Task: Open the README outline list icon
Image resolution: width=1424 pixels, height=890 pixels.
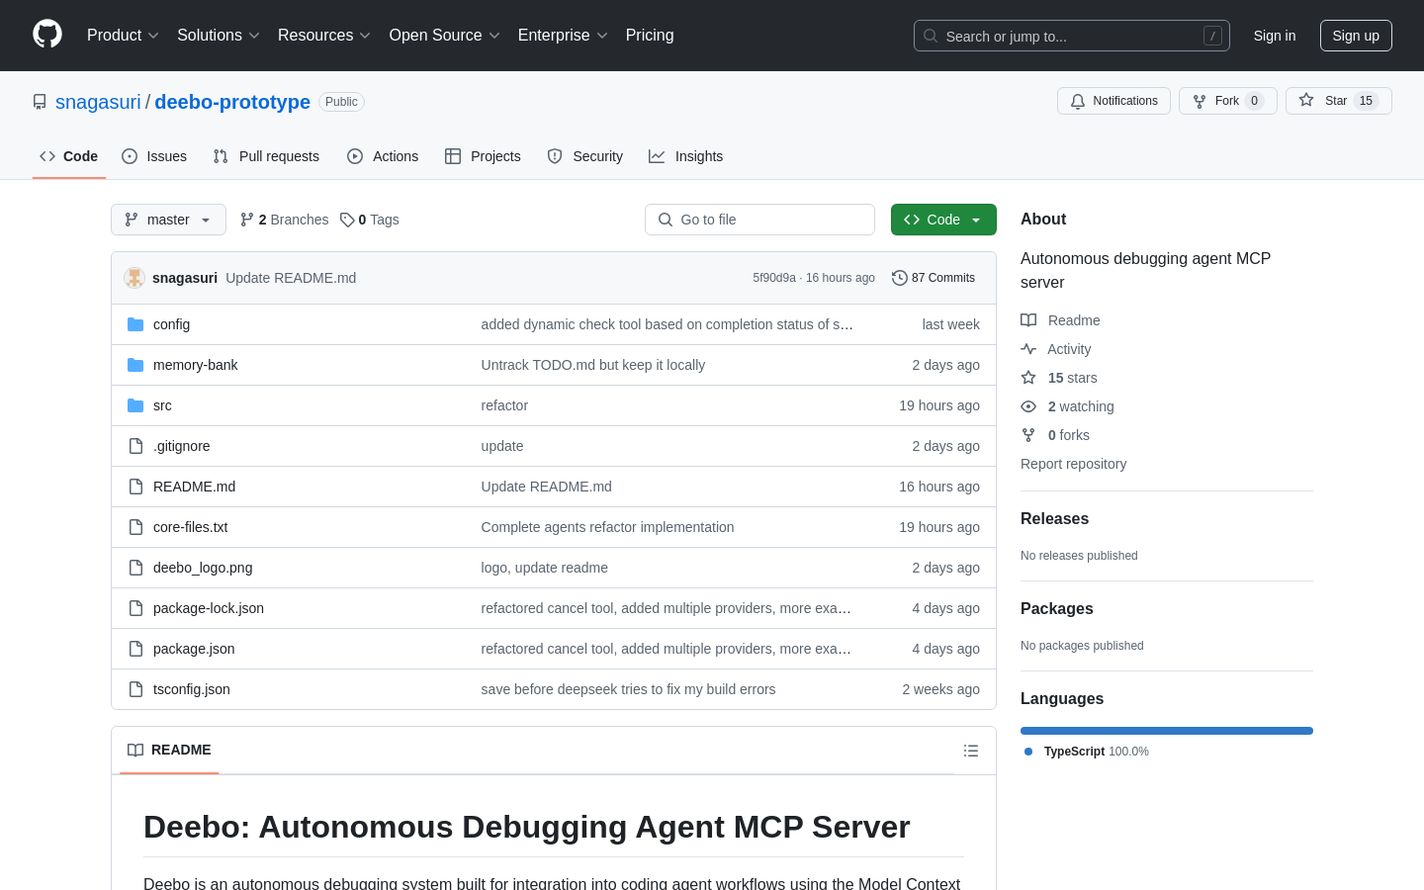Action: coord(971,751)
